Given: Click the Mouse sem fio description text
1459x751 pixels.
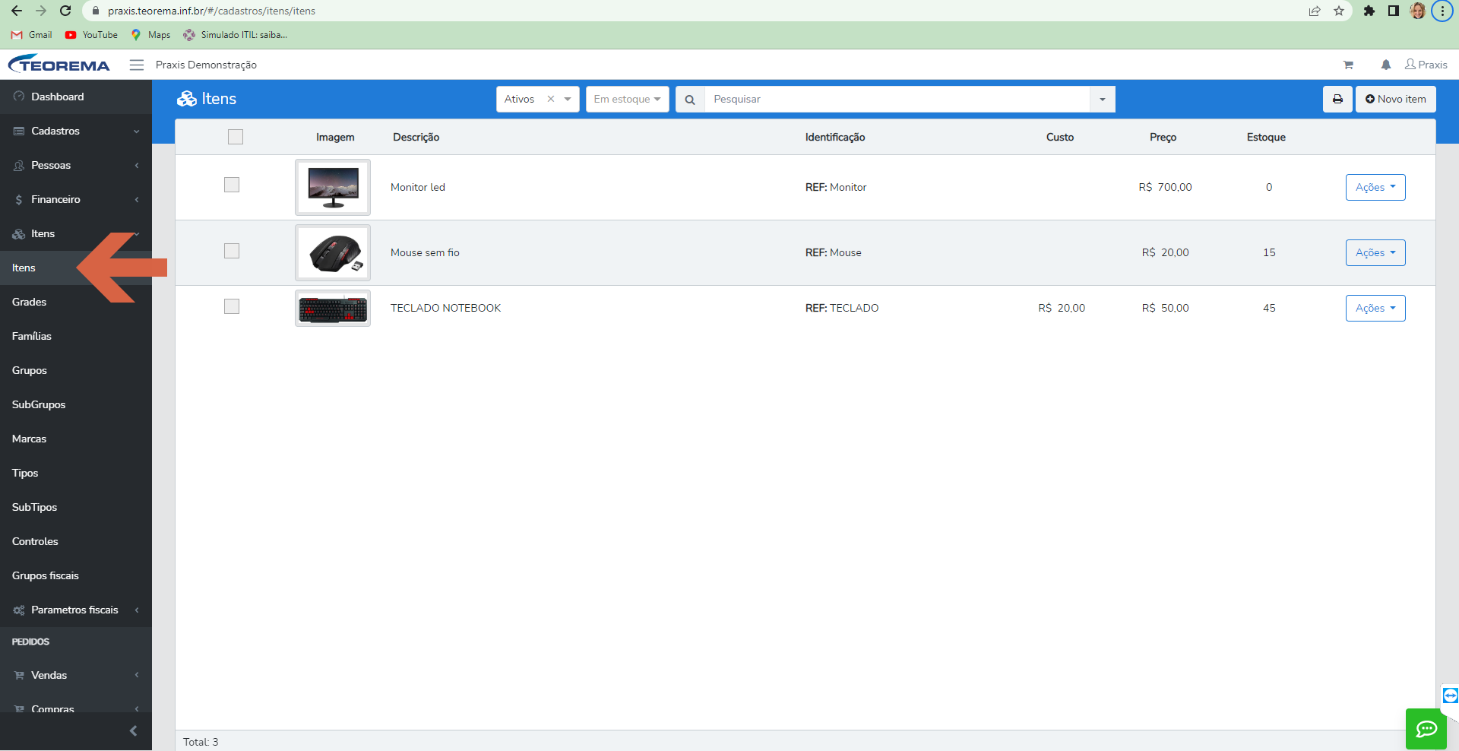Looking at the screenshot, I should 425,253.
